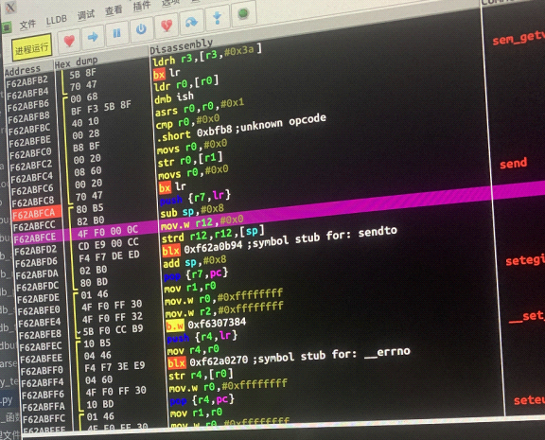Click hex bytes CD E9 00 CC

[109, 243]
